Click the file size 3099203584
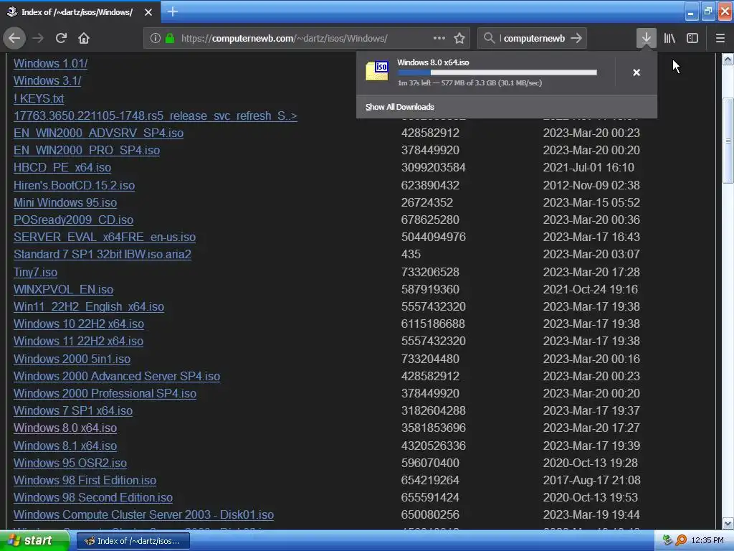Image resolution: width=734 pixels, height=551 pixels. coord(434,167)
